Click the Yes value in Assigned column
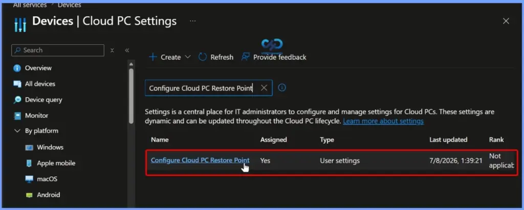524x210 pixels. point(265,161)
